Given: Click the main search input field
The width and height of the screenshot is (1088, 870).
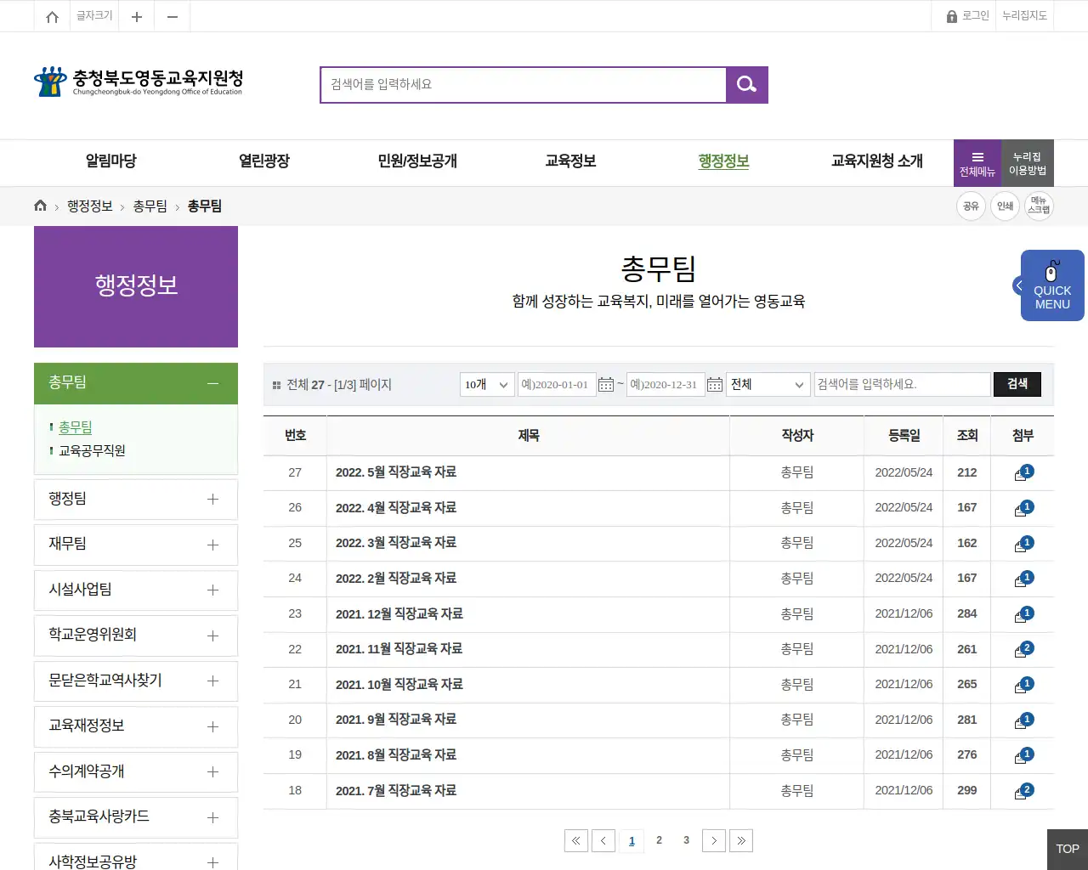Looking at the screenshot, I should coord(524,84).
